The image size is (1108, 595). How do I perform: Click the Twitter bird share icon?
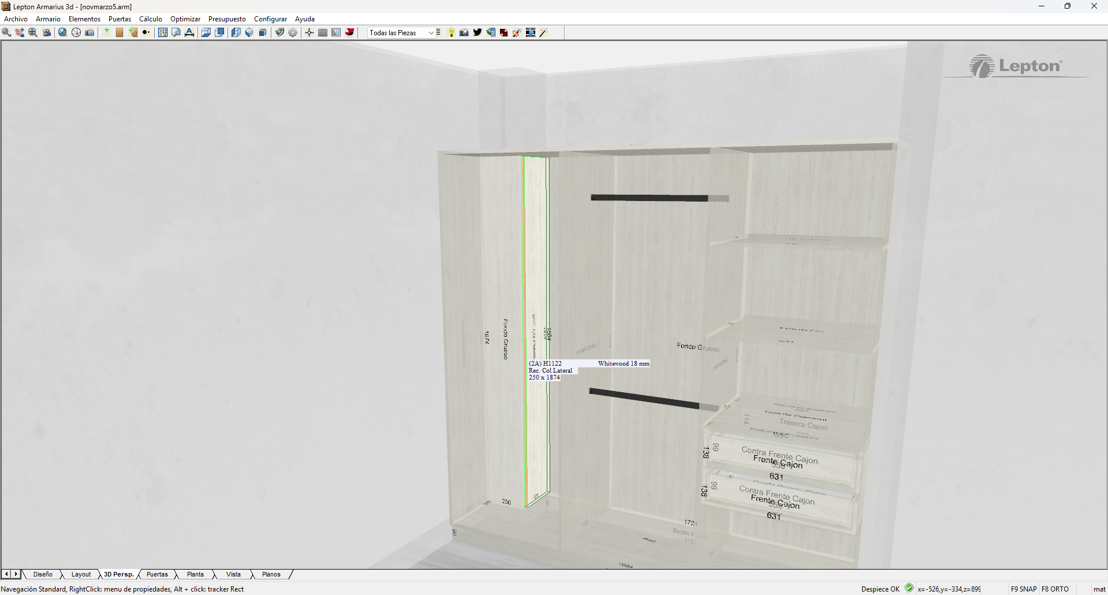coord(477,33)
